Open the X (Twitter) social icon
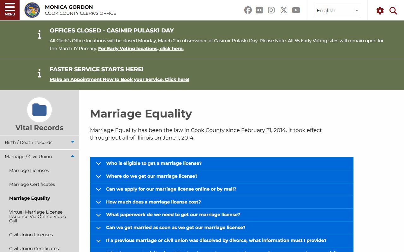This screenshot has height=252, width=404. [284, 10]
